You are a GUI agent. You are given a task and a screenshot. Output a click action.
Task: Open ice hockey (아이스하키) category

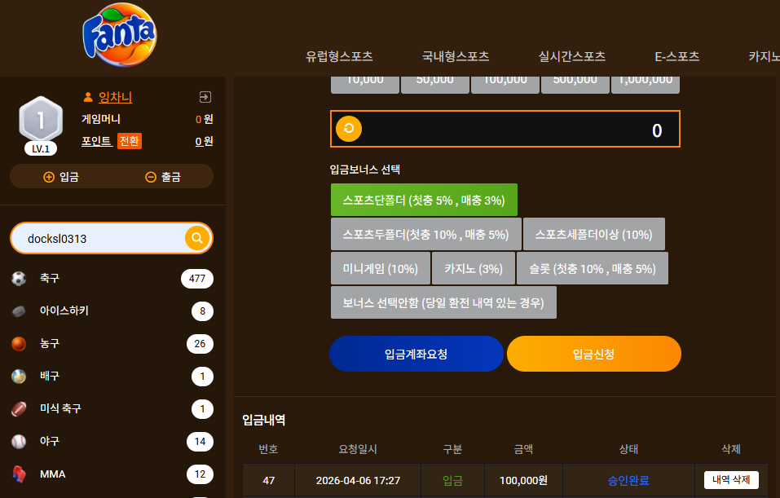pos(112,311)
